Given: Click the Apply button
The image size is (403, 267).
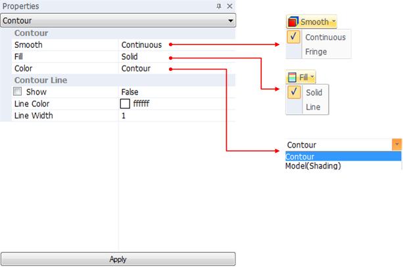Looking at the screenshot, I should (118, 259).
